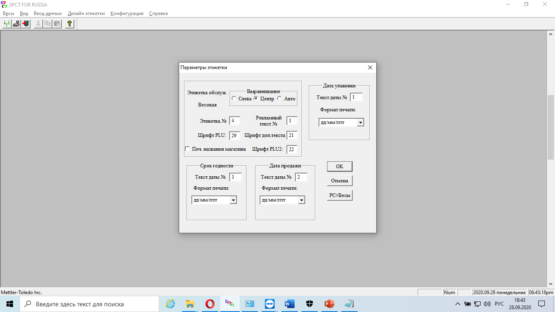
Task: Expand Дата упаковки print format dropdown
Action: pos(360,122)
